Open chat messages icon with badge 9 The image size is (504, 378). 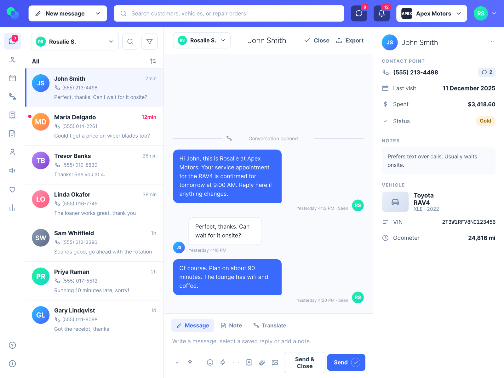[359, 14]
